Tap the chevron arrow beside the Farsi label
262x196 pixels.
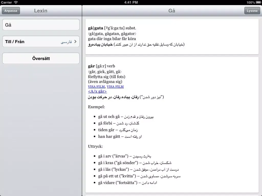75,42
